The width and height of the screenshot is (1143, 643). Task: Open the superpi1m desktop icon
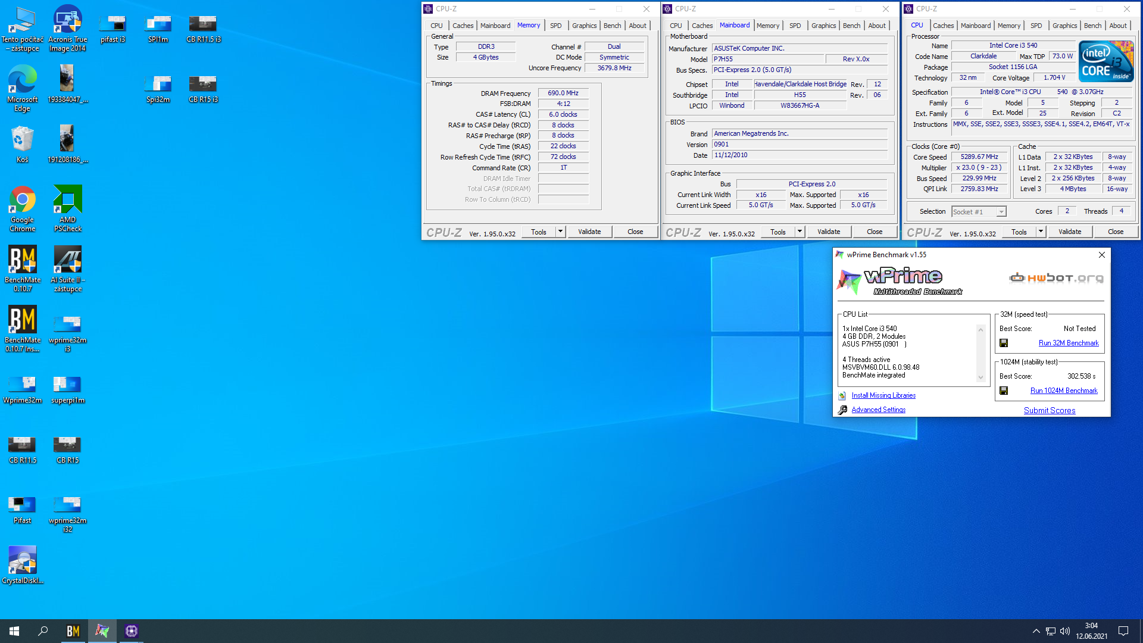(67, 389)
